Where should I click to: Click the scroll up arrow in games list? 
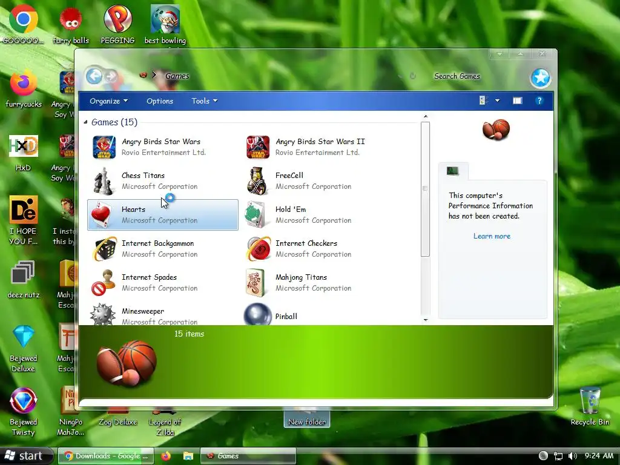point(426,116)
